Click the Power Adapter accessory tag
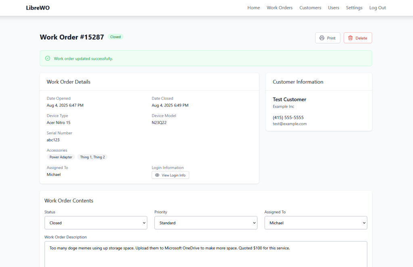Viewport: 413px width, 267px height. [60, 157]
